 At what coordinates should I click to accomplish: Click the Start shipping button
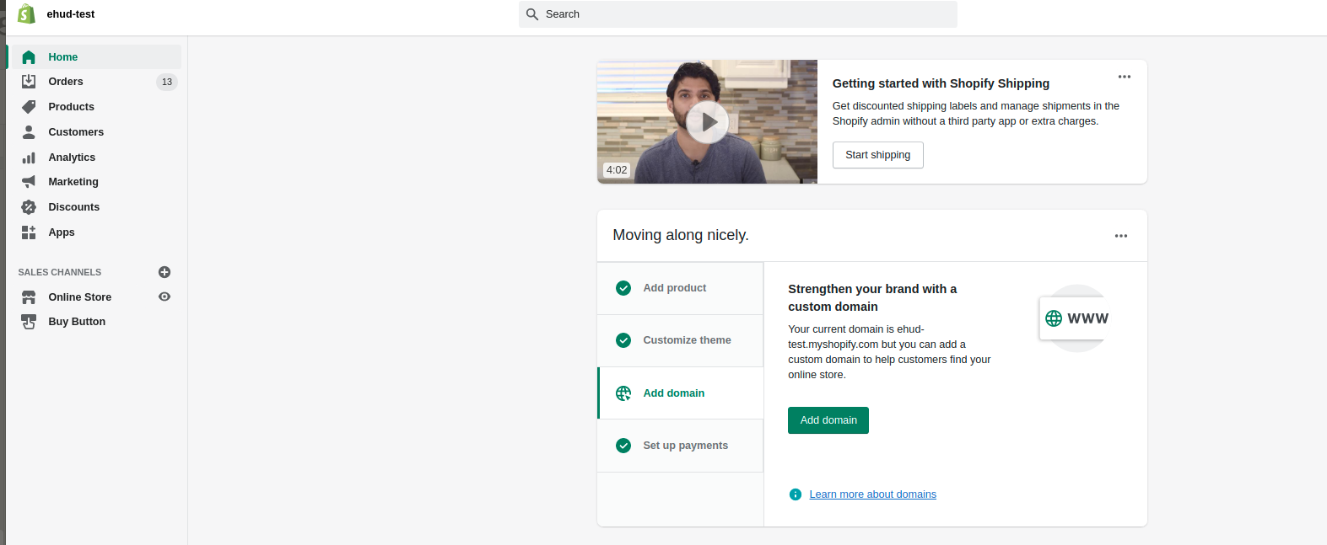click(878, 155)
